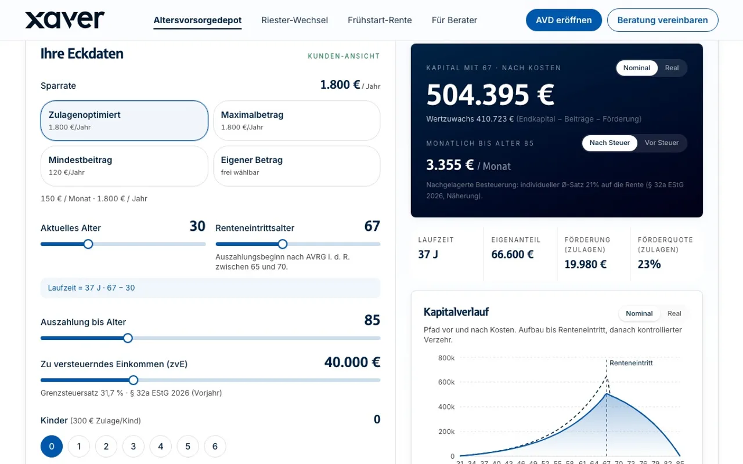This screenshot has width=743, height=464.
Task: Select the Zulagenoptimiert savings option
Action: [x=124, y=121]
